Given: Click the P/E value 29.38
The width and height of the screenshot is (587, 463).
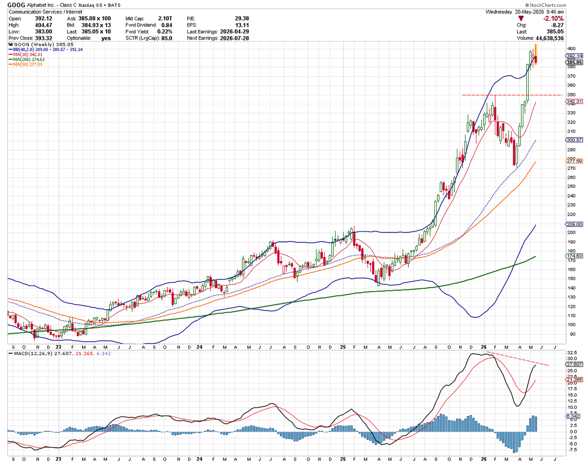Looking at the screenshot, I should (242, 18).
